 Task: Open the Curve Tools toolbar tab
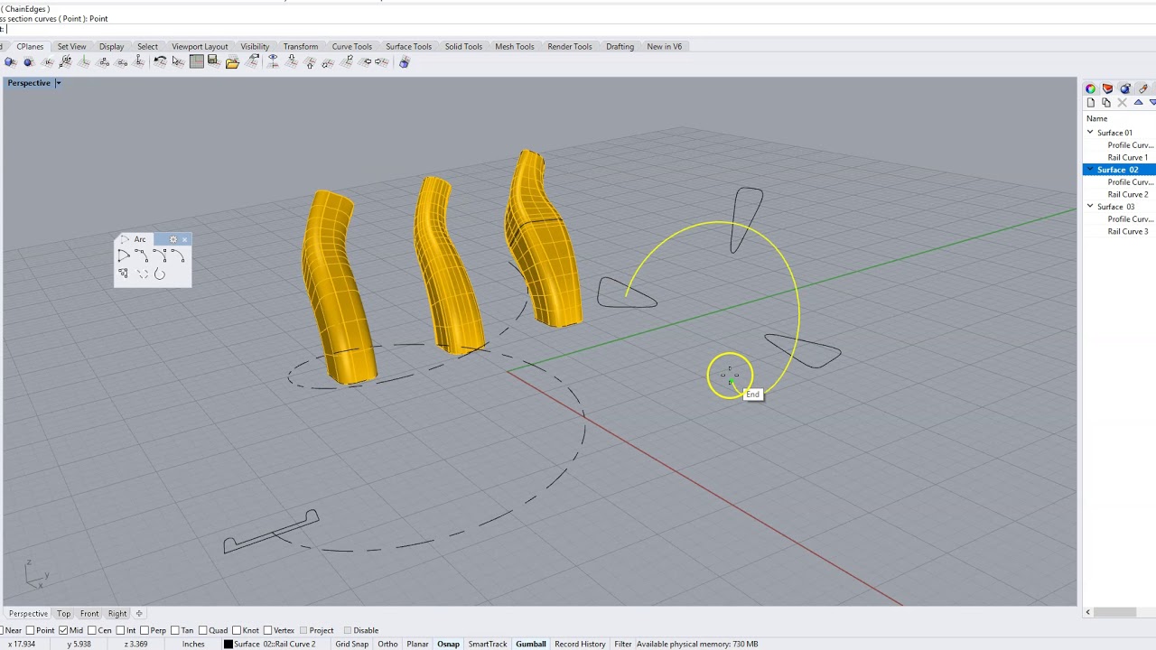coord(351,46)
